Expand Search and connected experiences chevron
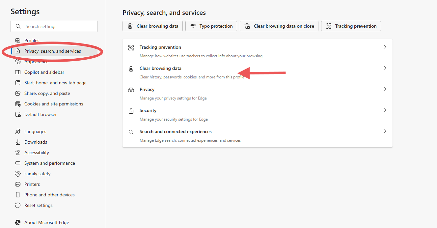This screenshot has width=437, height=228. pos(385,131)
